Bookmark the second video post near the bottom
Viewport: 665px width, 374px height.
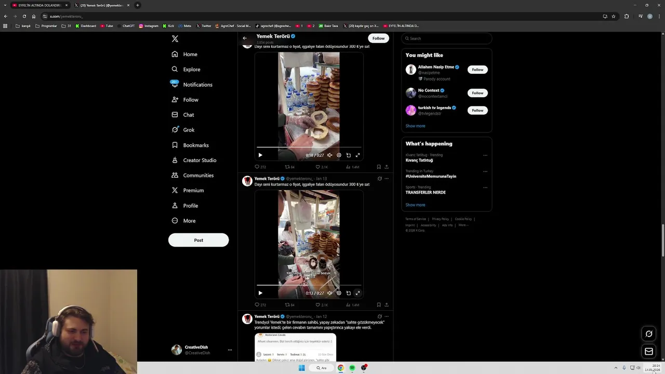[379, 305]
